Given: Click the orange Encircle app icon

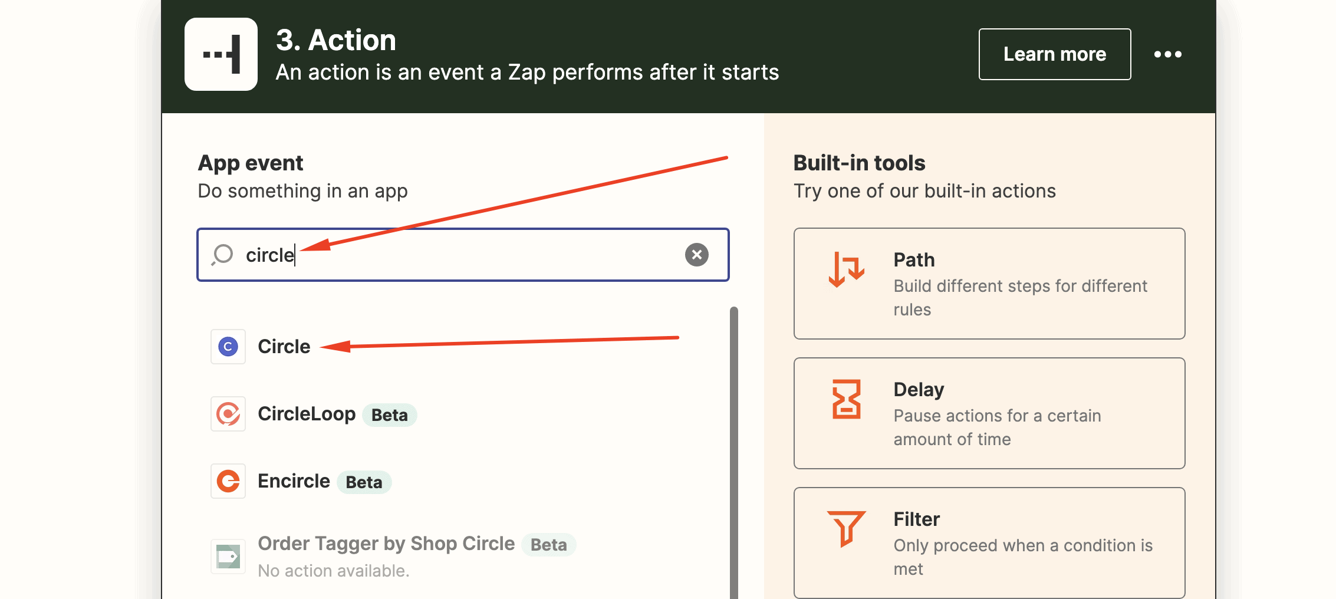Looking at the screenshot, I should click(x=228, y=481).
